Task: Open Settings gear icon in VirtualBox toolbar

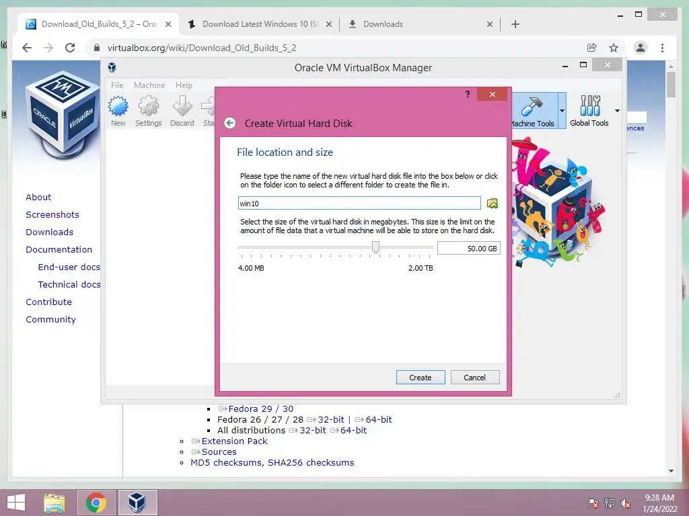Action: pyautogui.click(x=149, y=107)
